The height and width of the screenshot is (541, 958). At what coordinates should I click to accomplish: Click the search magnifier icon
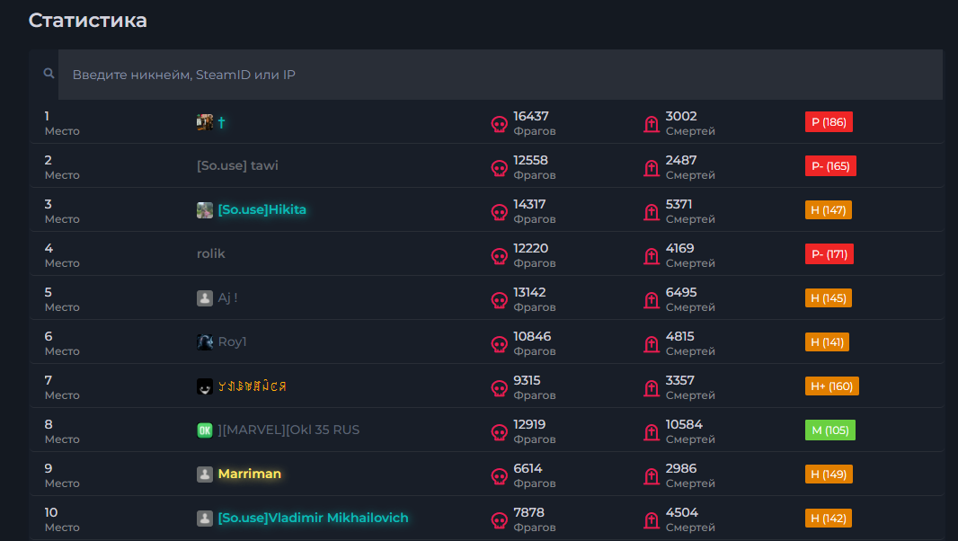click(x=49, y=74)
